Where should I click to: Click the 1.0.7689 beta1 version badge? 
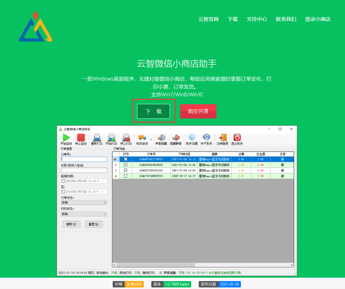(x=177, y=284)
